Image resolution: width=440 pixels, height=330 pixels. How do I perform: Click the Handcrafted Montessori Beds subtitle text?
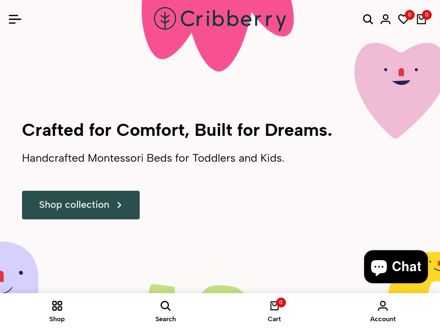point(153,158)
